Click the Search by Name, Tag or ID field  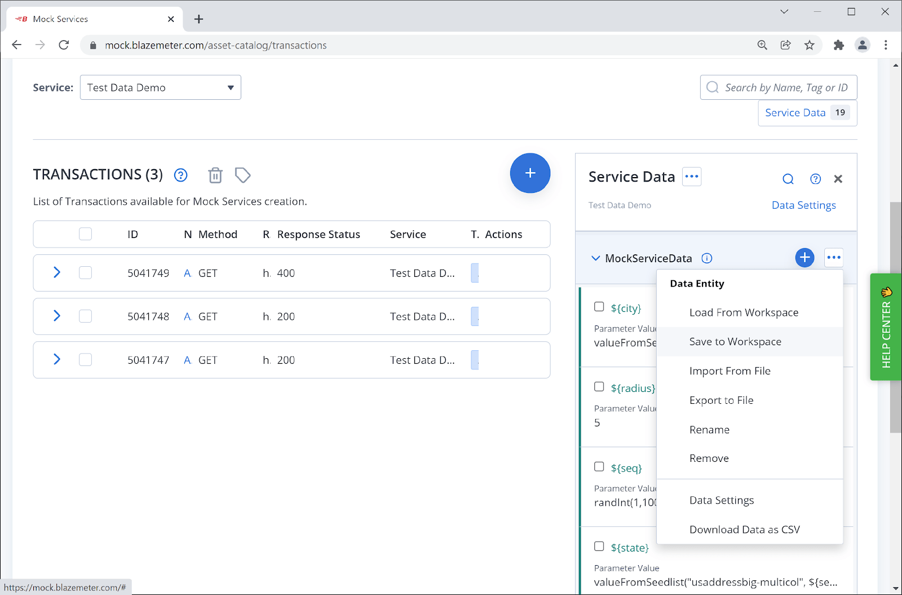(785, 87)
